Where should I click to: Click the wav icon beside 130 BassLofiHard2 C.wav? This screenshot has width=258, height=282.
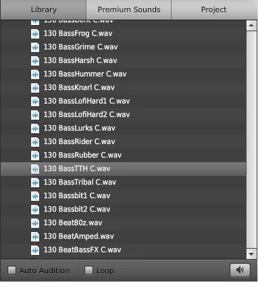coord(35,115)
